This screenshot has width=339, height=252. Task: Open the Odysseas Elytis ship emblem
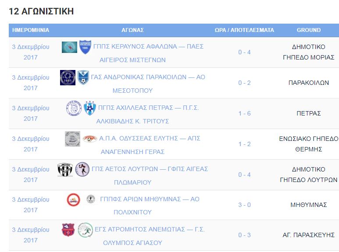click(x=72, y=139)
